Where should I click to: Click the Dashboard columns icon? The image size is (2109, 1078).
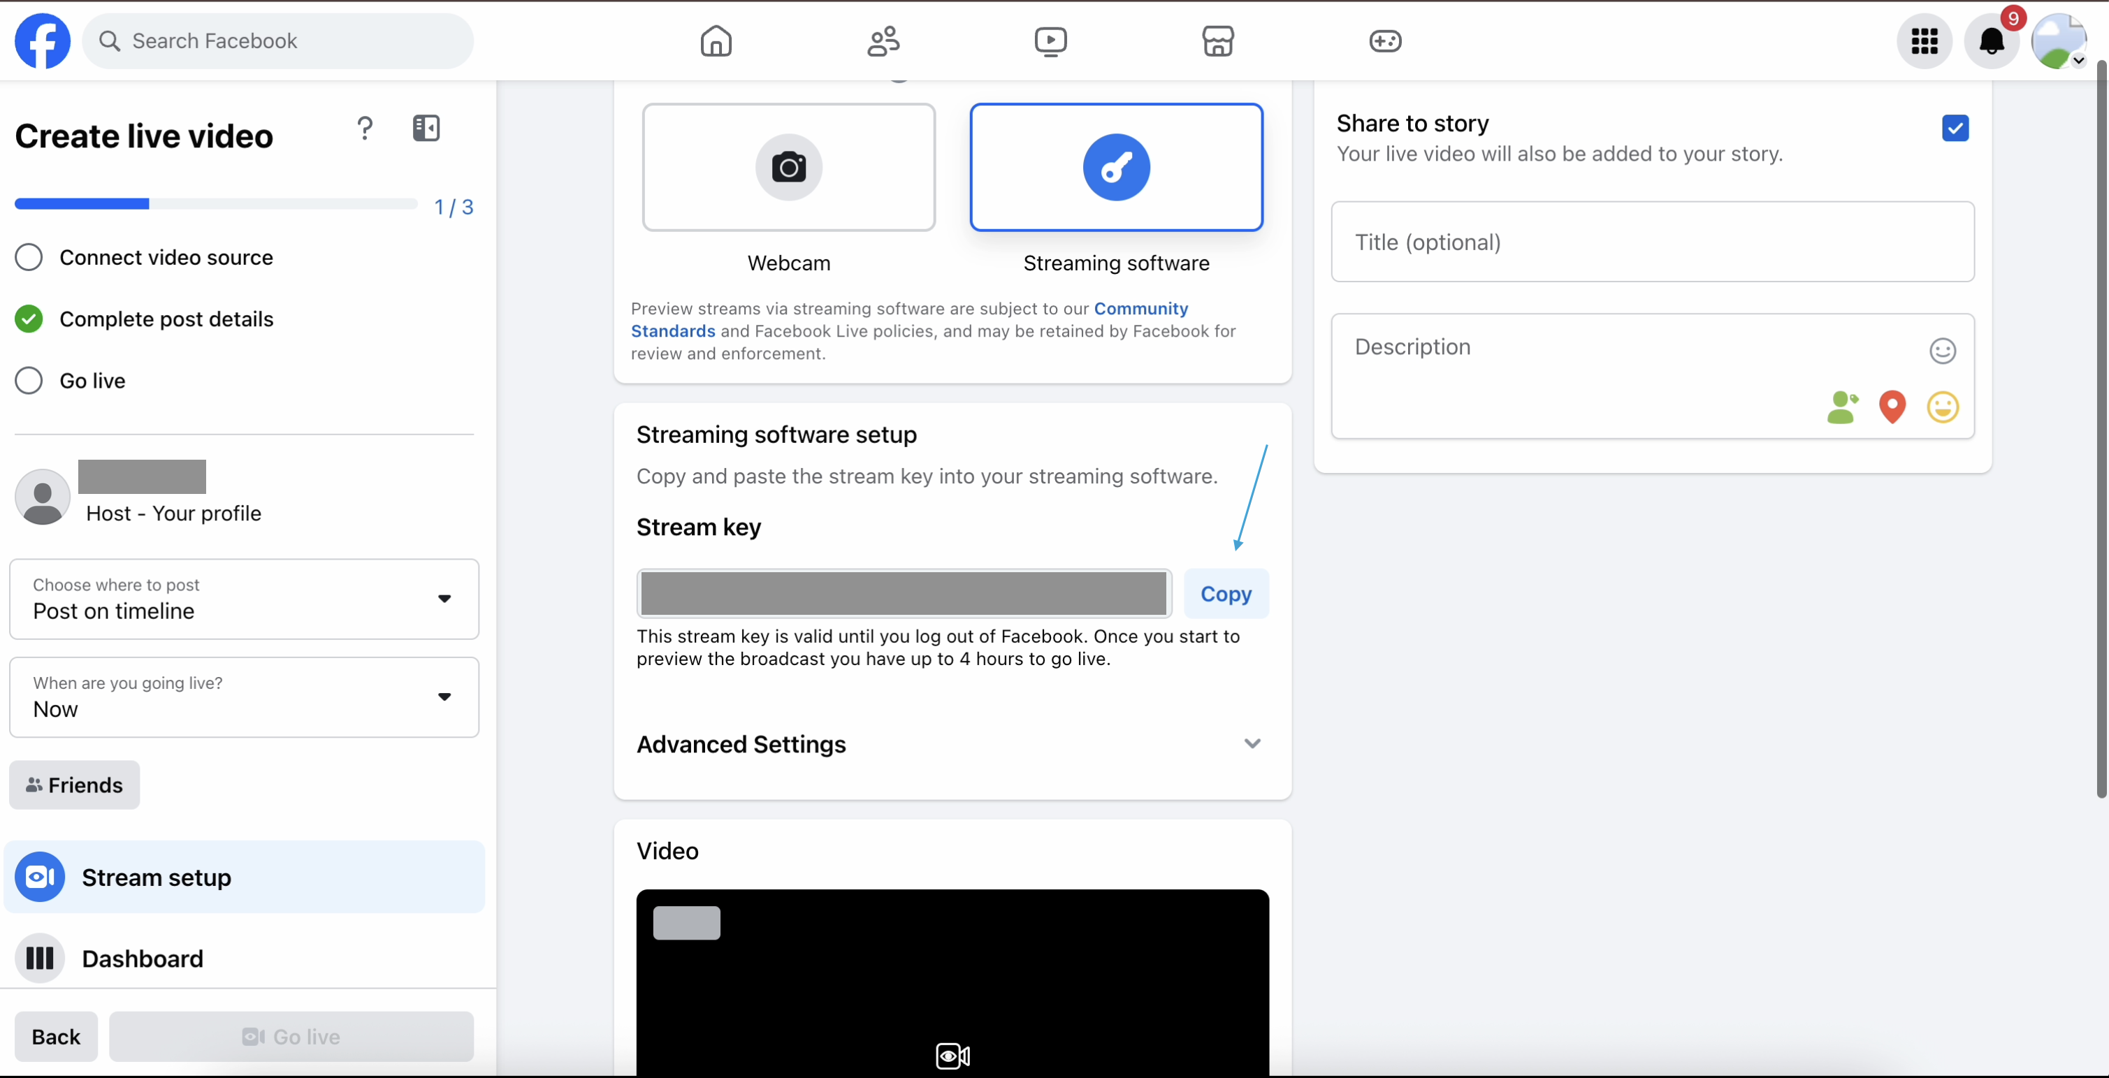pyautogui.click(x=39, y=958)
